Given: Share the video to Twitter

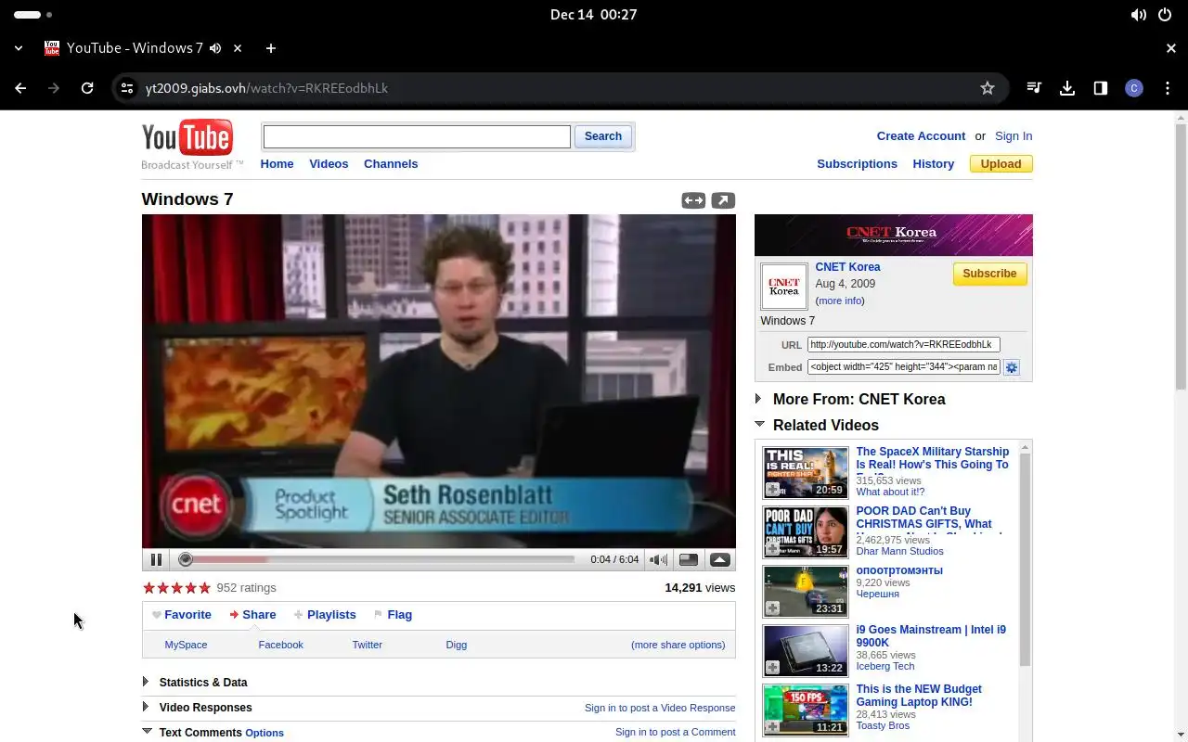Looking at the screenshot, I should [367, 645].
